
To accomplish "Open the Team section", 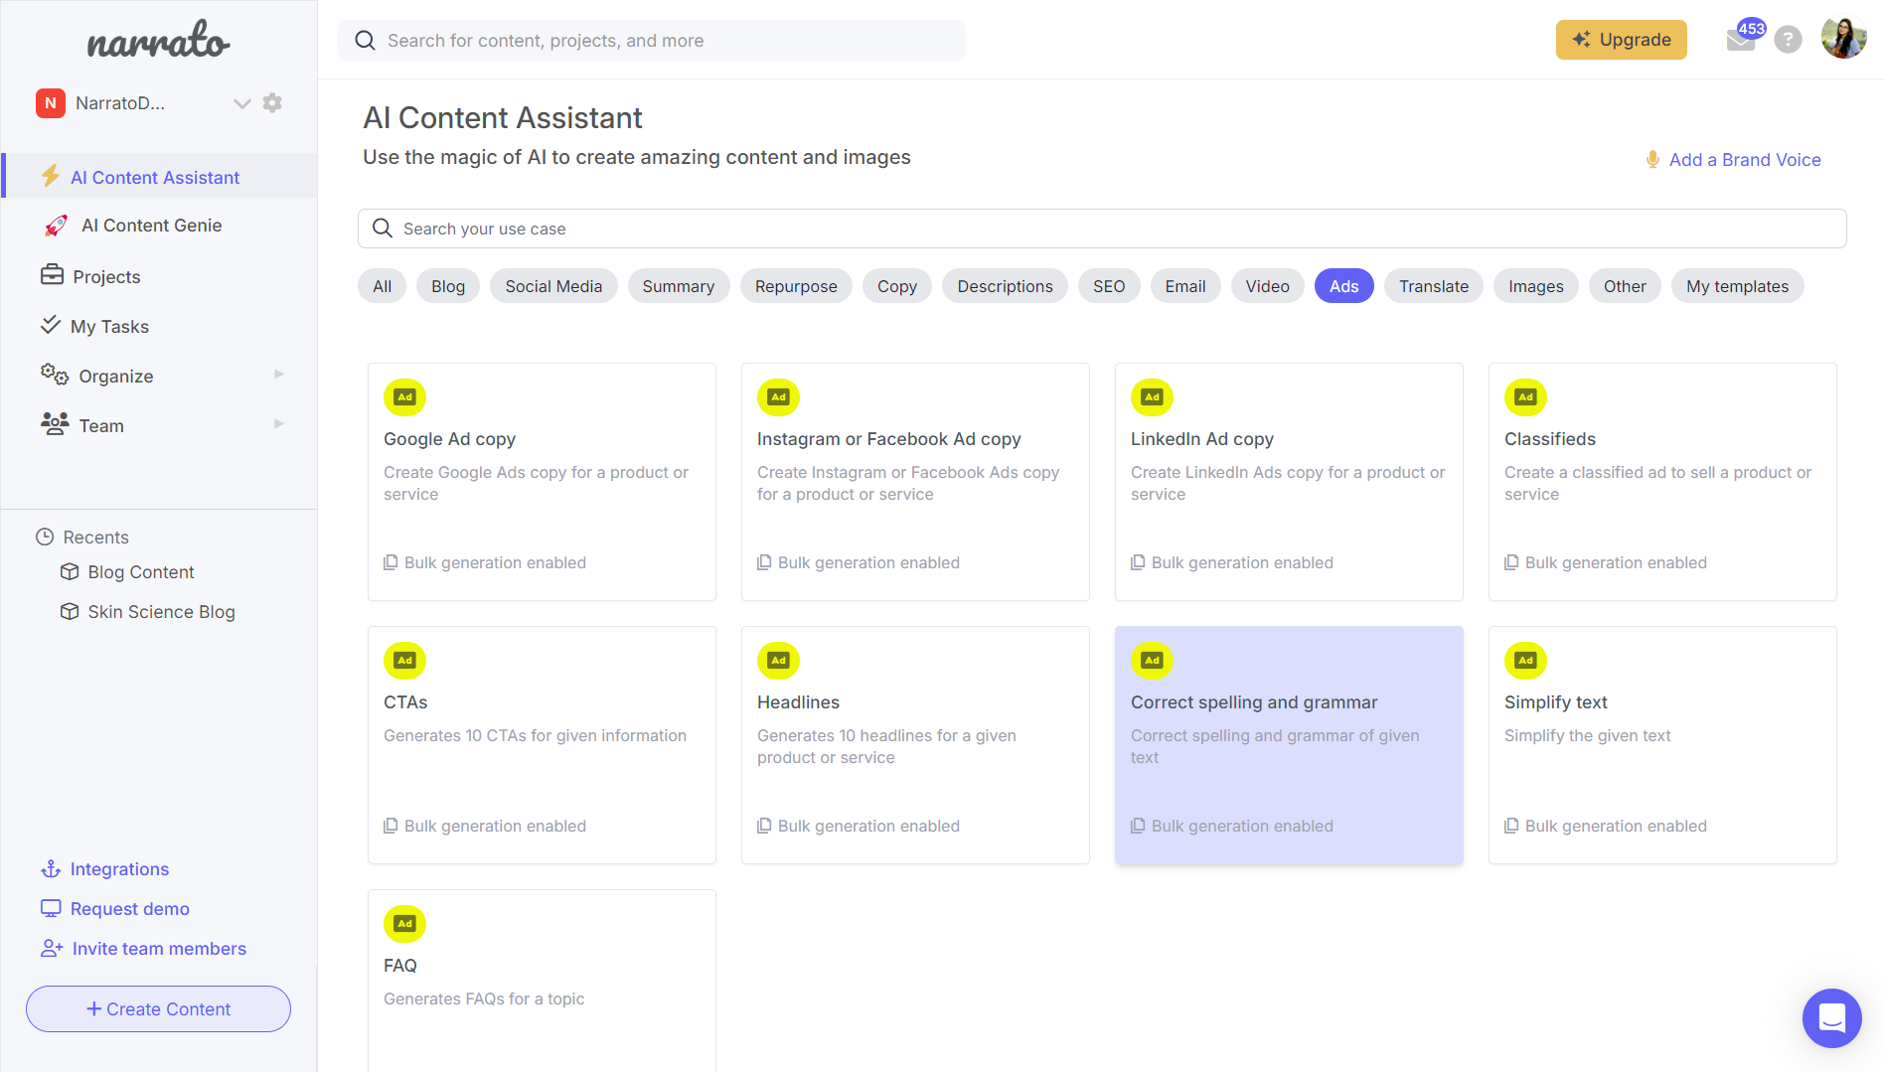I will click(100, 425).
